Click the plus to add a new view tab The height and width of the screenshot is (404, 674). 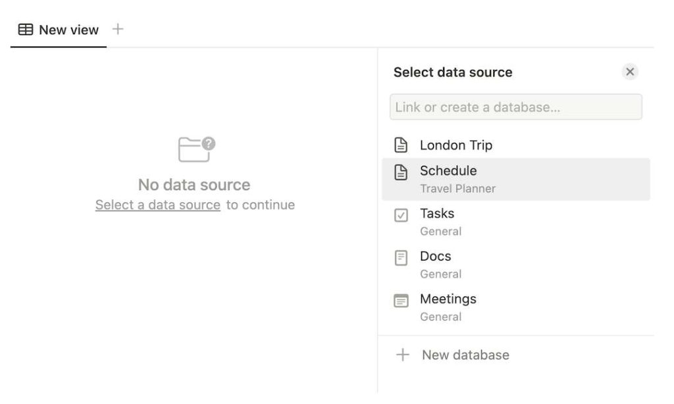118,29
